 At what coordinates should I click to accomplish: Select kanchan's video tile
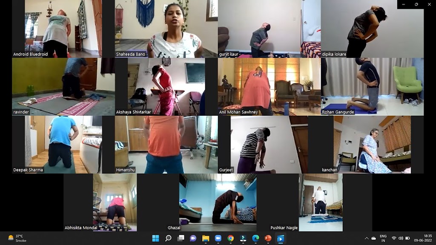372,145
